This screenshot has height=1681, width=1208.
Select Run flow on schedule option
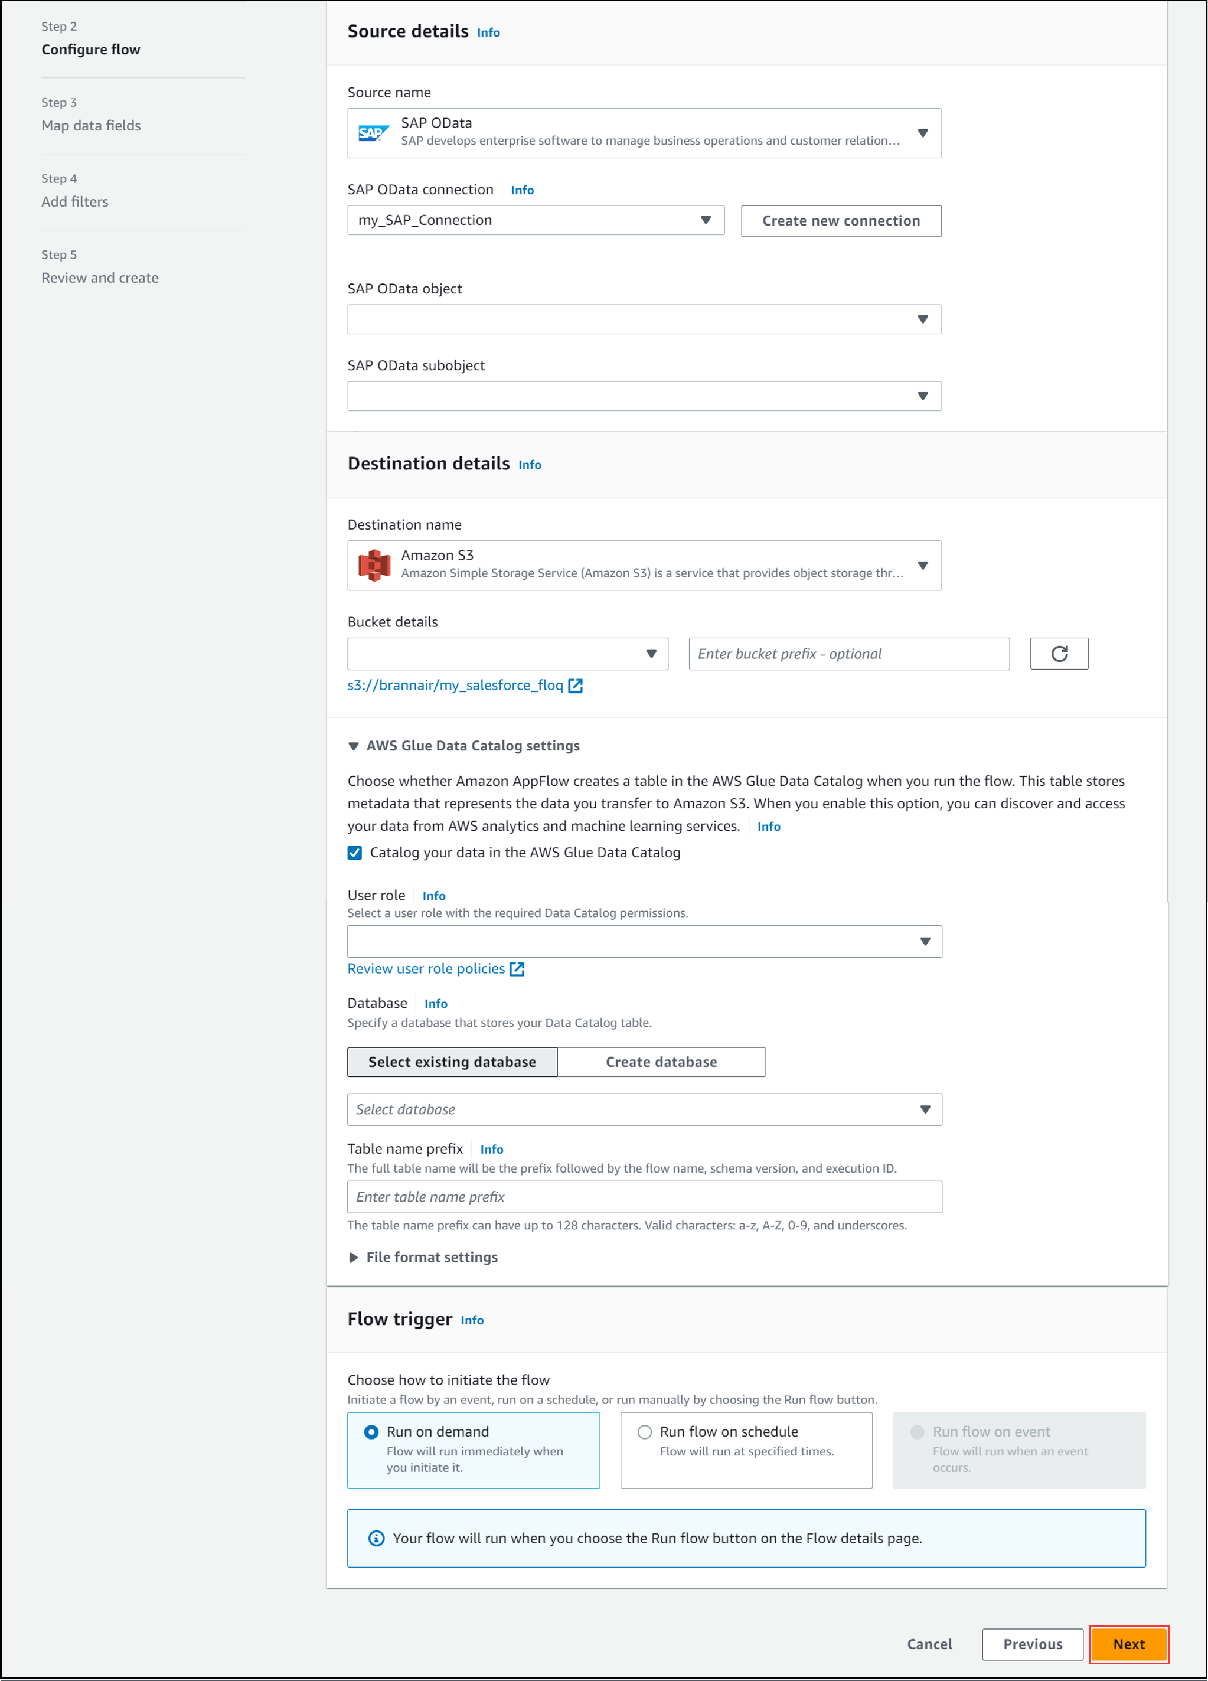tap(645, 1432)
